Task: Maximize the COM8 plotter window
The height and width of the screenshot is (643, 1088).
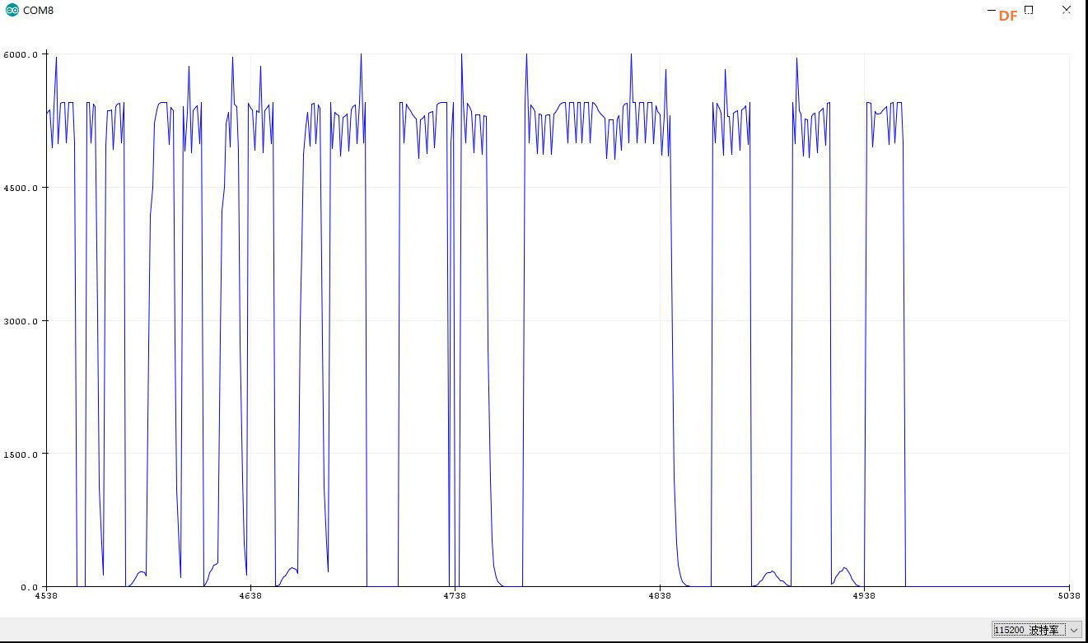Action: pyautogui.click(x=1029, y=11)
